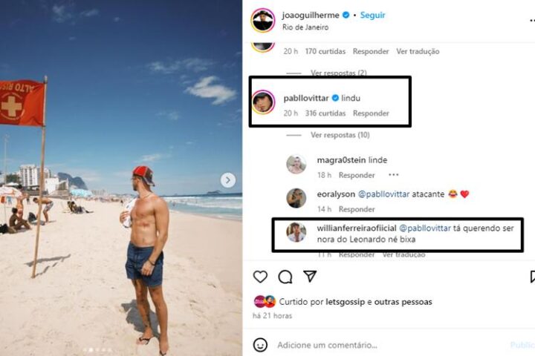Go to next photo in carousel
535x356 pixels.
pyautogui.click(x=228, y=180)
